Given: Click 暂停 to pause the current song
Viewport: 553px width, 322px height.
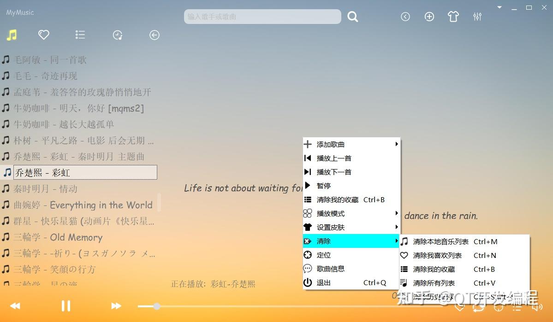Looking at the screenshot, I should tap(323, 186).
